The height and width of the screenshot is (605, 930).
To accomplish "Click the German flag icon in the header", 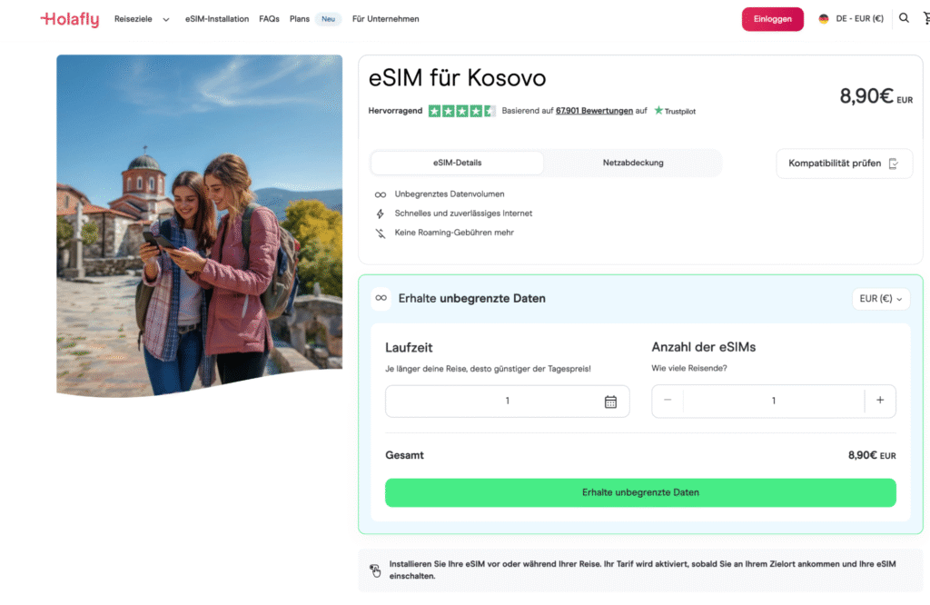I will pos(823,17).
